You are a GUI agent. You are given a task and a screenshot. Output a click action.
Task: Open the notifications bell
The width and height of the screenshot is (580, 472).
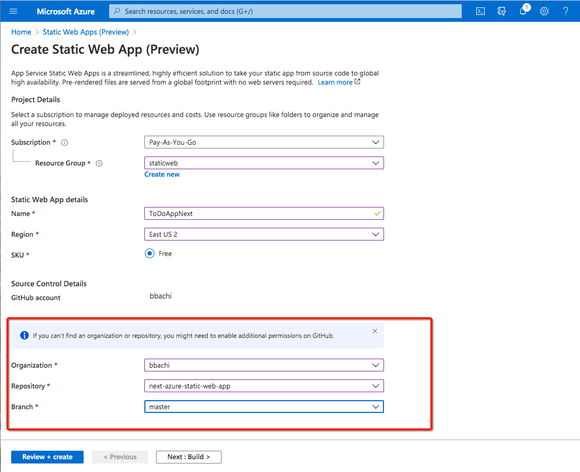[x=523, y=11]
